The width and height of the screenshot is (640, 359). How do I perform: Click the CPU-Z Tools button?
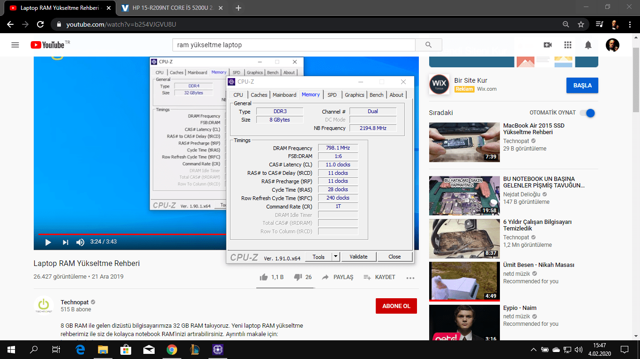click(319, 257)
